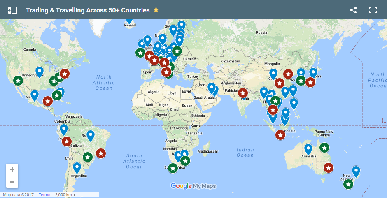Open the map legend sidebar panel
The width and height of the screenshot is (387, 199).
12,10
